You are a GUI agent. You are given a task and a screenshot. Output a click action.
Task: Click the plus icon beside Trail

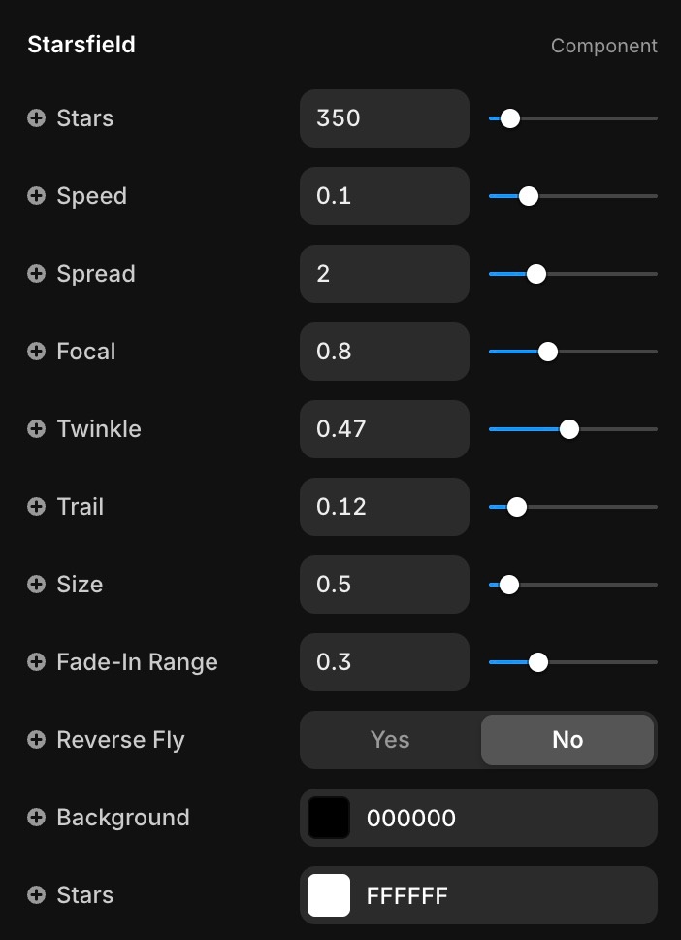click(37, 507)
